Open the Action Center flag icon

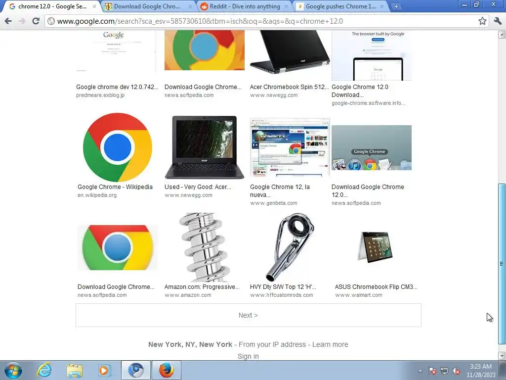pyautogui.click(x=432, y=371)
